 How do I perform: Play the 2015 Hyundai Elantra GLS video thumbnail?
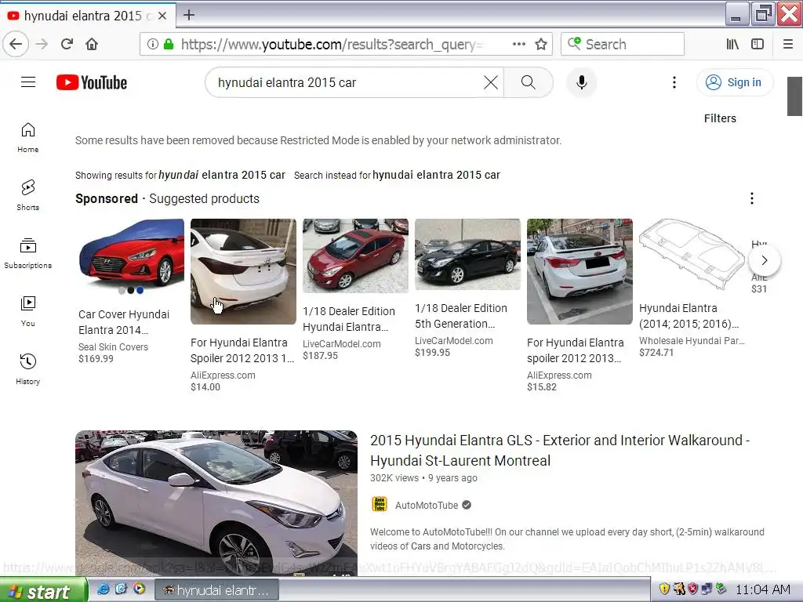pyautogui.click(x=216, y=502)
